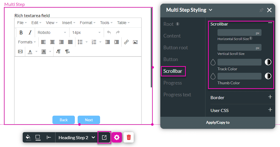Insert a link with chain icon

pos(126,42)
